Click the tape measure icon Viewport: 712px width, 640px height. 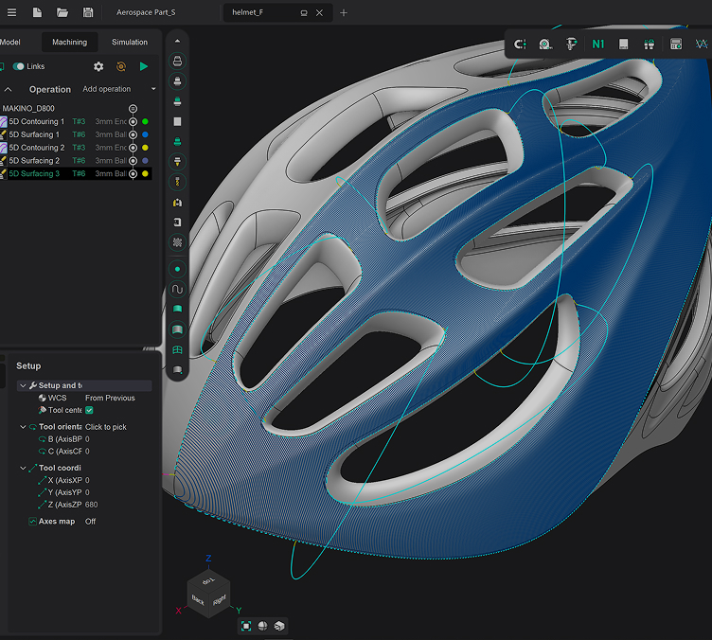coord(545,44)
